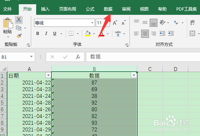The image size is (200, 136).
Task: Expand borders dropdown arrow
Action: pos(78,34)
